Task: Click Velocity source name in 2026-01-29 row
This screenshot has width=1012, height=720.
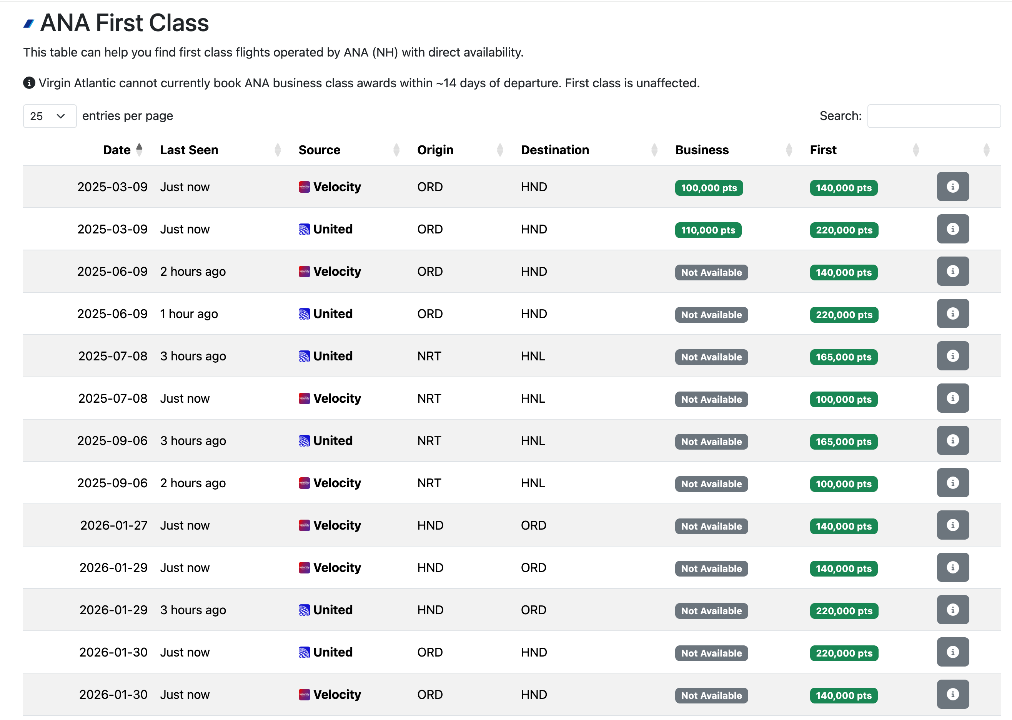Action: click(337, 567)
